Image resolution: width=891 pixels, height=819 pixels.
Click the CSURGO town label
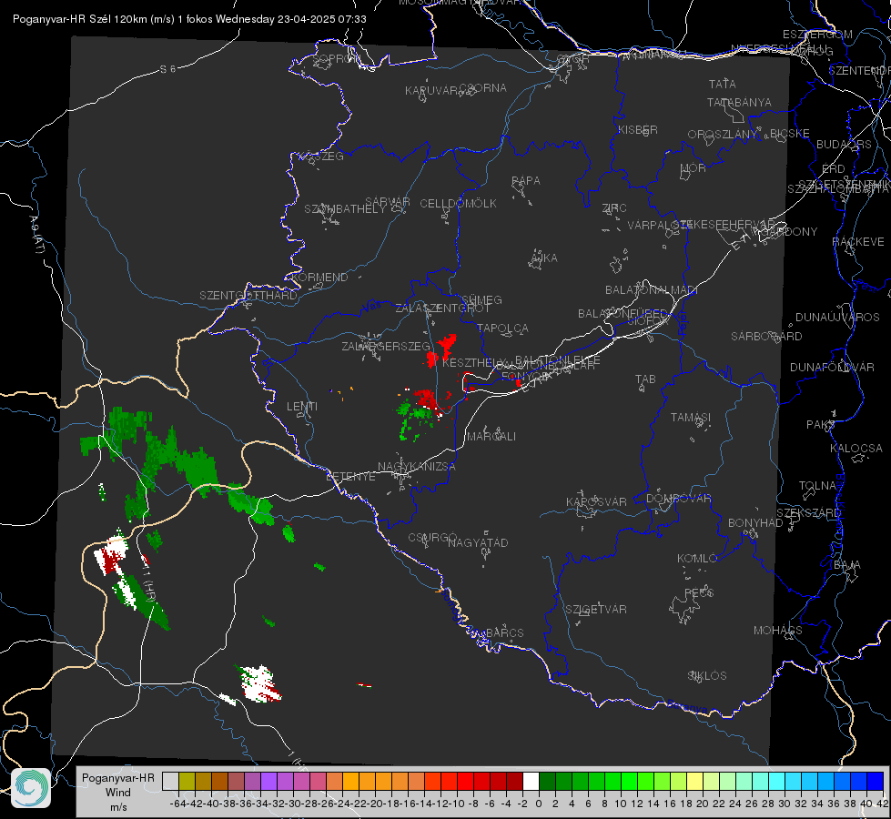coord(432,537)
